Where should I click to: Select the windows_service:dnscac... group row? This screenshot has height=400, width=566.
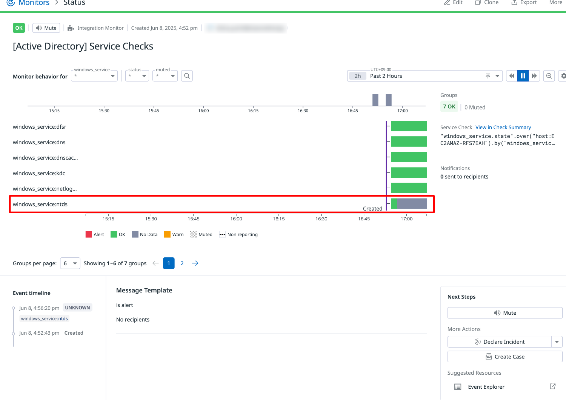45,158
